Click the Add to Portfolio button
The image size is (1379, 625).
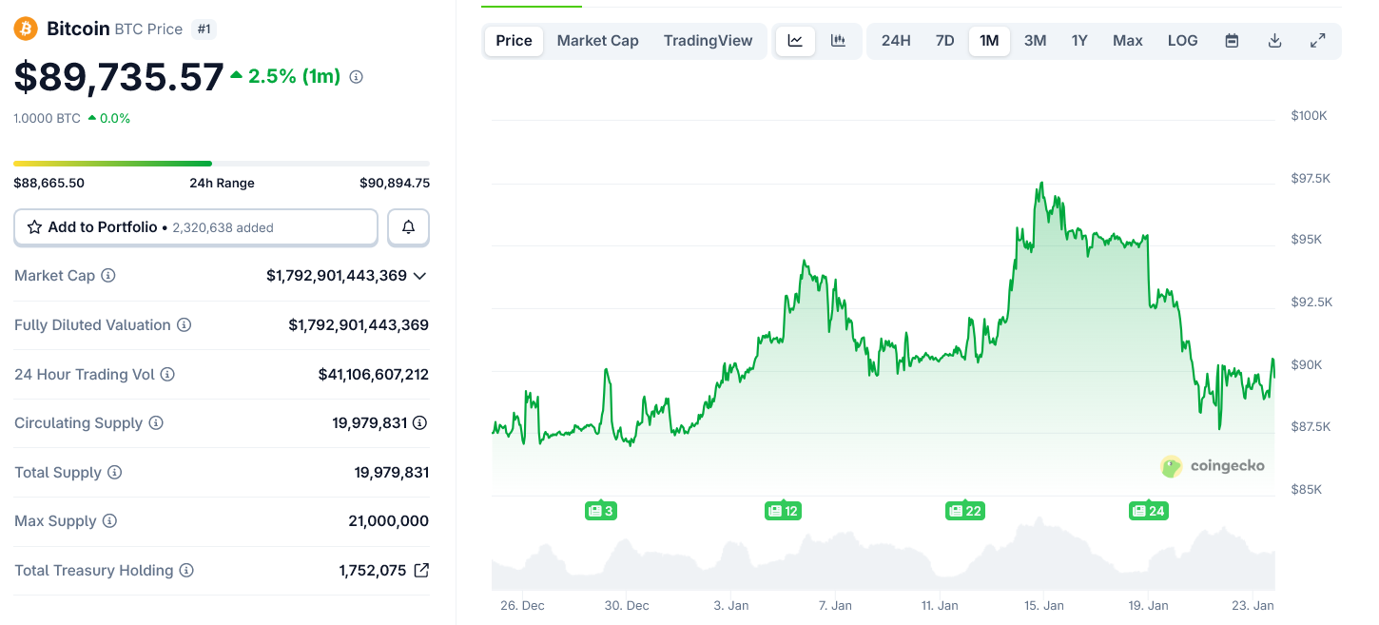pos(105,226)
